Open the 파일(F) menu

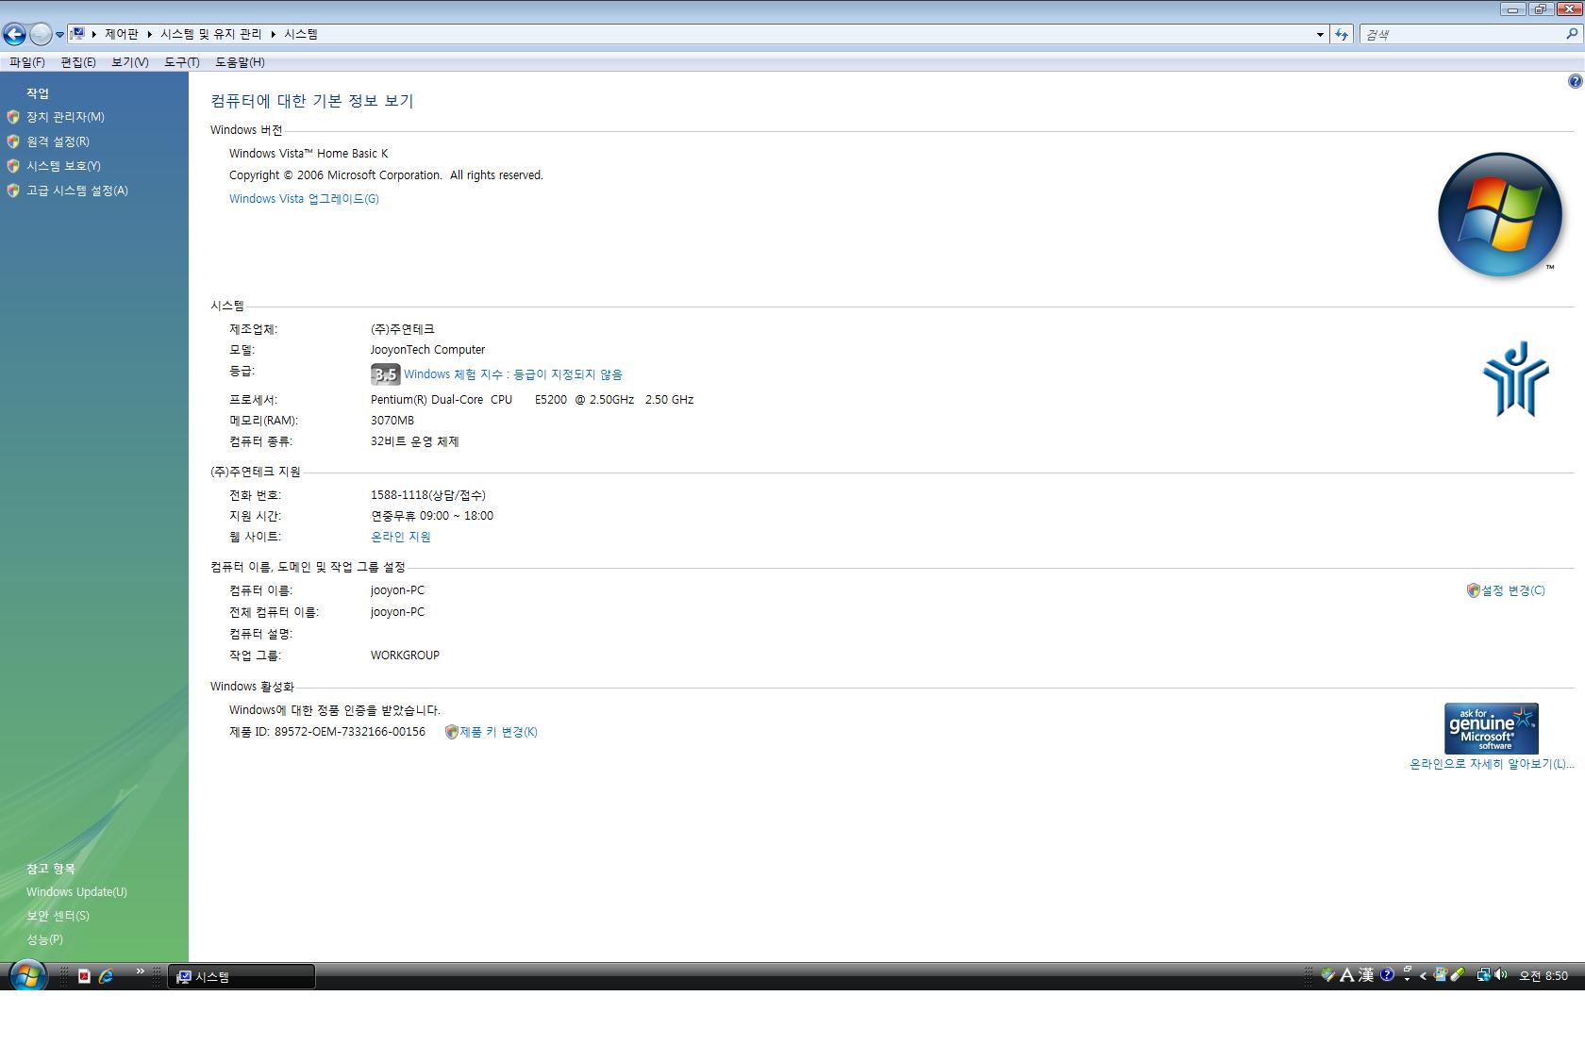[27, 62]
